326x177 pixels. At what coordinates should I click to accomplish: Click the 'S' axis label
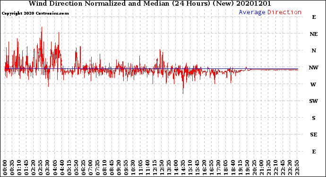pyautogui.click(x=314, y=118)
